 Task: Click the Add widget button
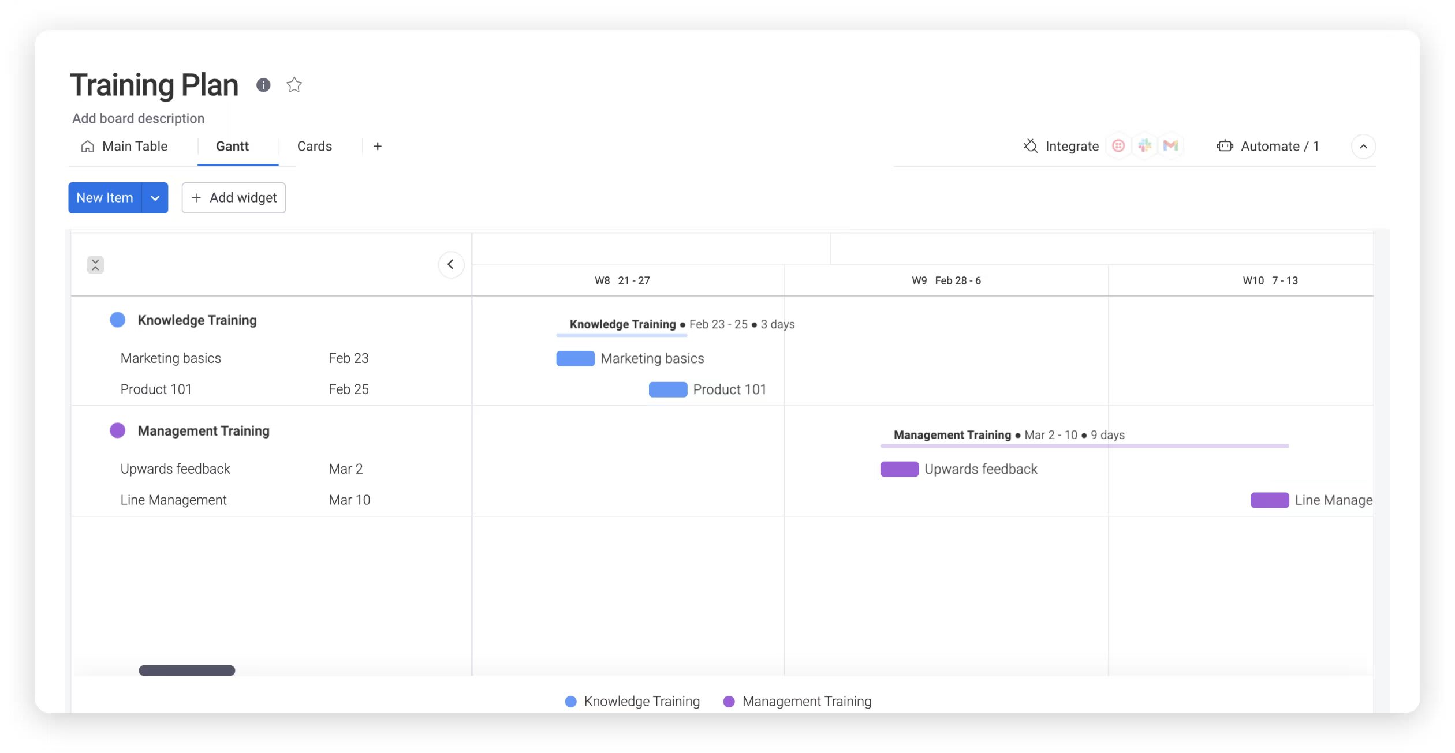(x=233, y=197)
